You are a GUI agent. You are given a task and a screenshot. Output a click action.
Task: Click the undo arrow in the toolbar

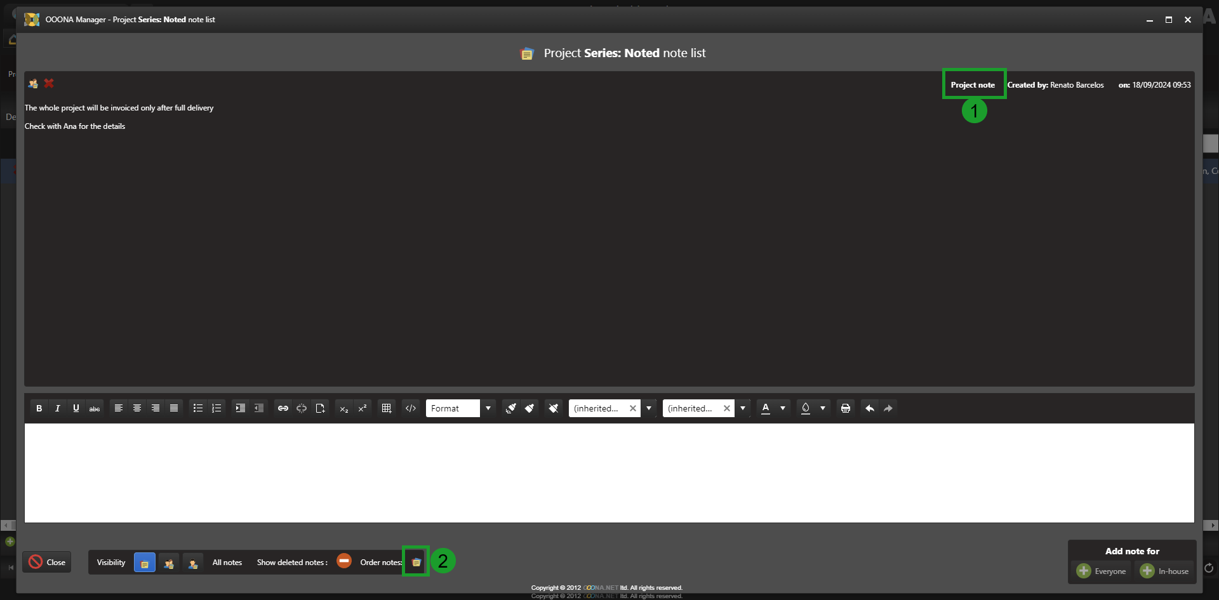[870, 408]
